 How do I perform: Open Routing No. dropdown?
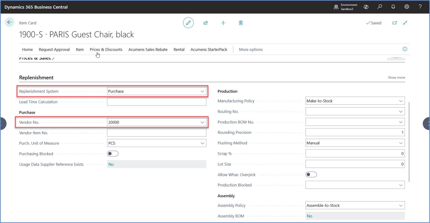(401, 111)
